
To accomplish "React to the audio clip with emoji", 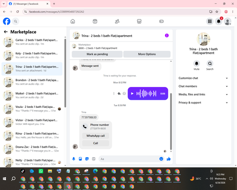I will click(124, 94).
